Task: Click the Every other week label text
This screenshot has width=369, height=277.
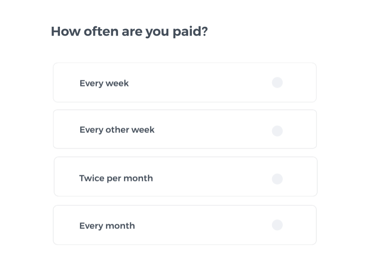Action: pyautogui.click(x=117, y=130)
